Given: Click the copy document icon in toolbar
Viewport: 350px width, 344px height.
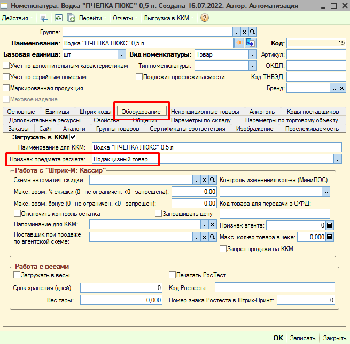Looking at the screenshot, I should pyautogui.click(x=71, y=18).
